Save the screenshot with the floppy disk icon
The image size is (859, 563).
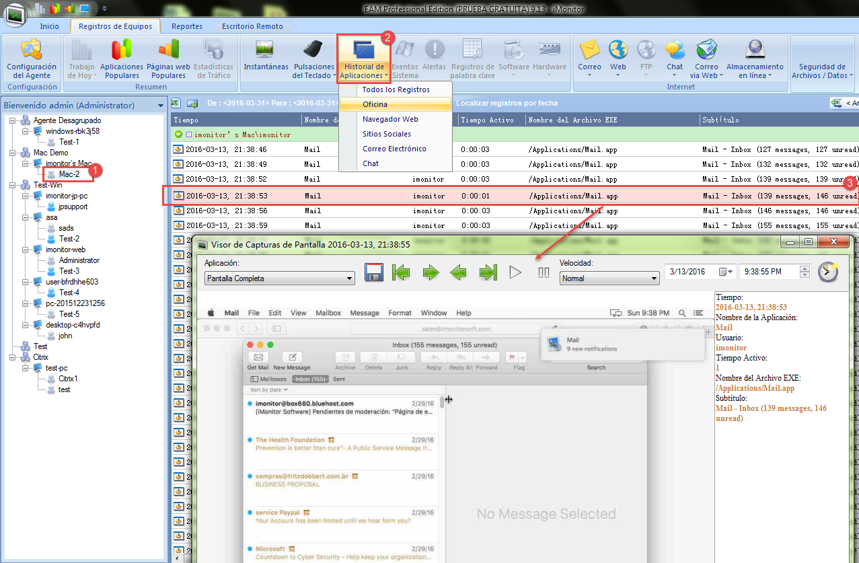374,272
